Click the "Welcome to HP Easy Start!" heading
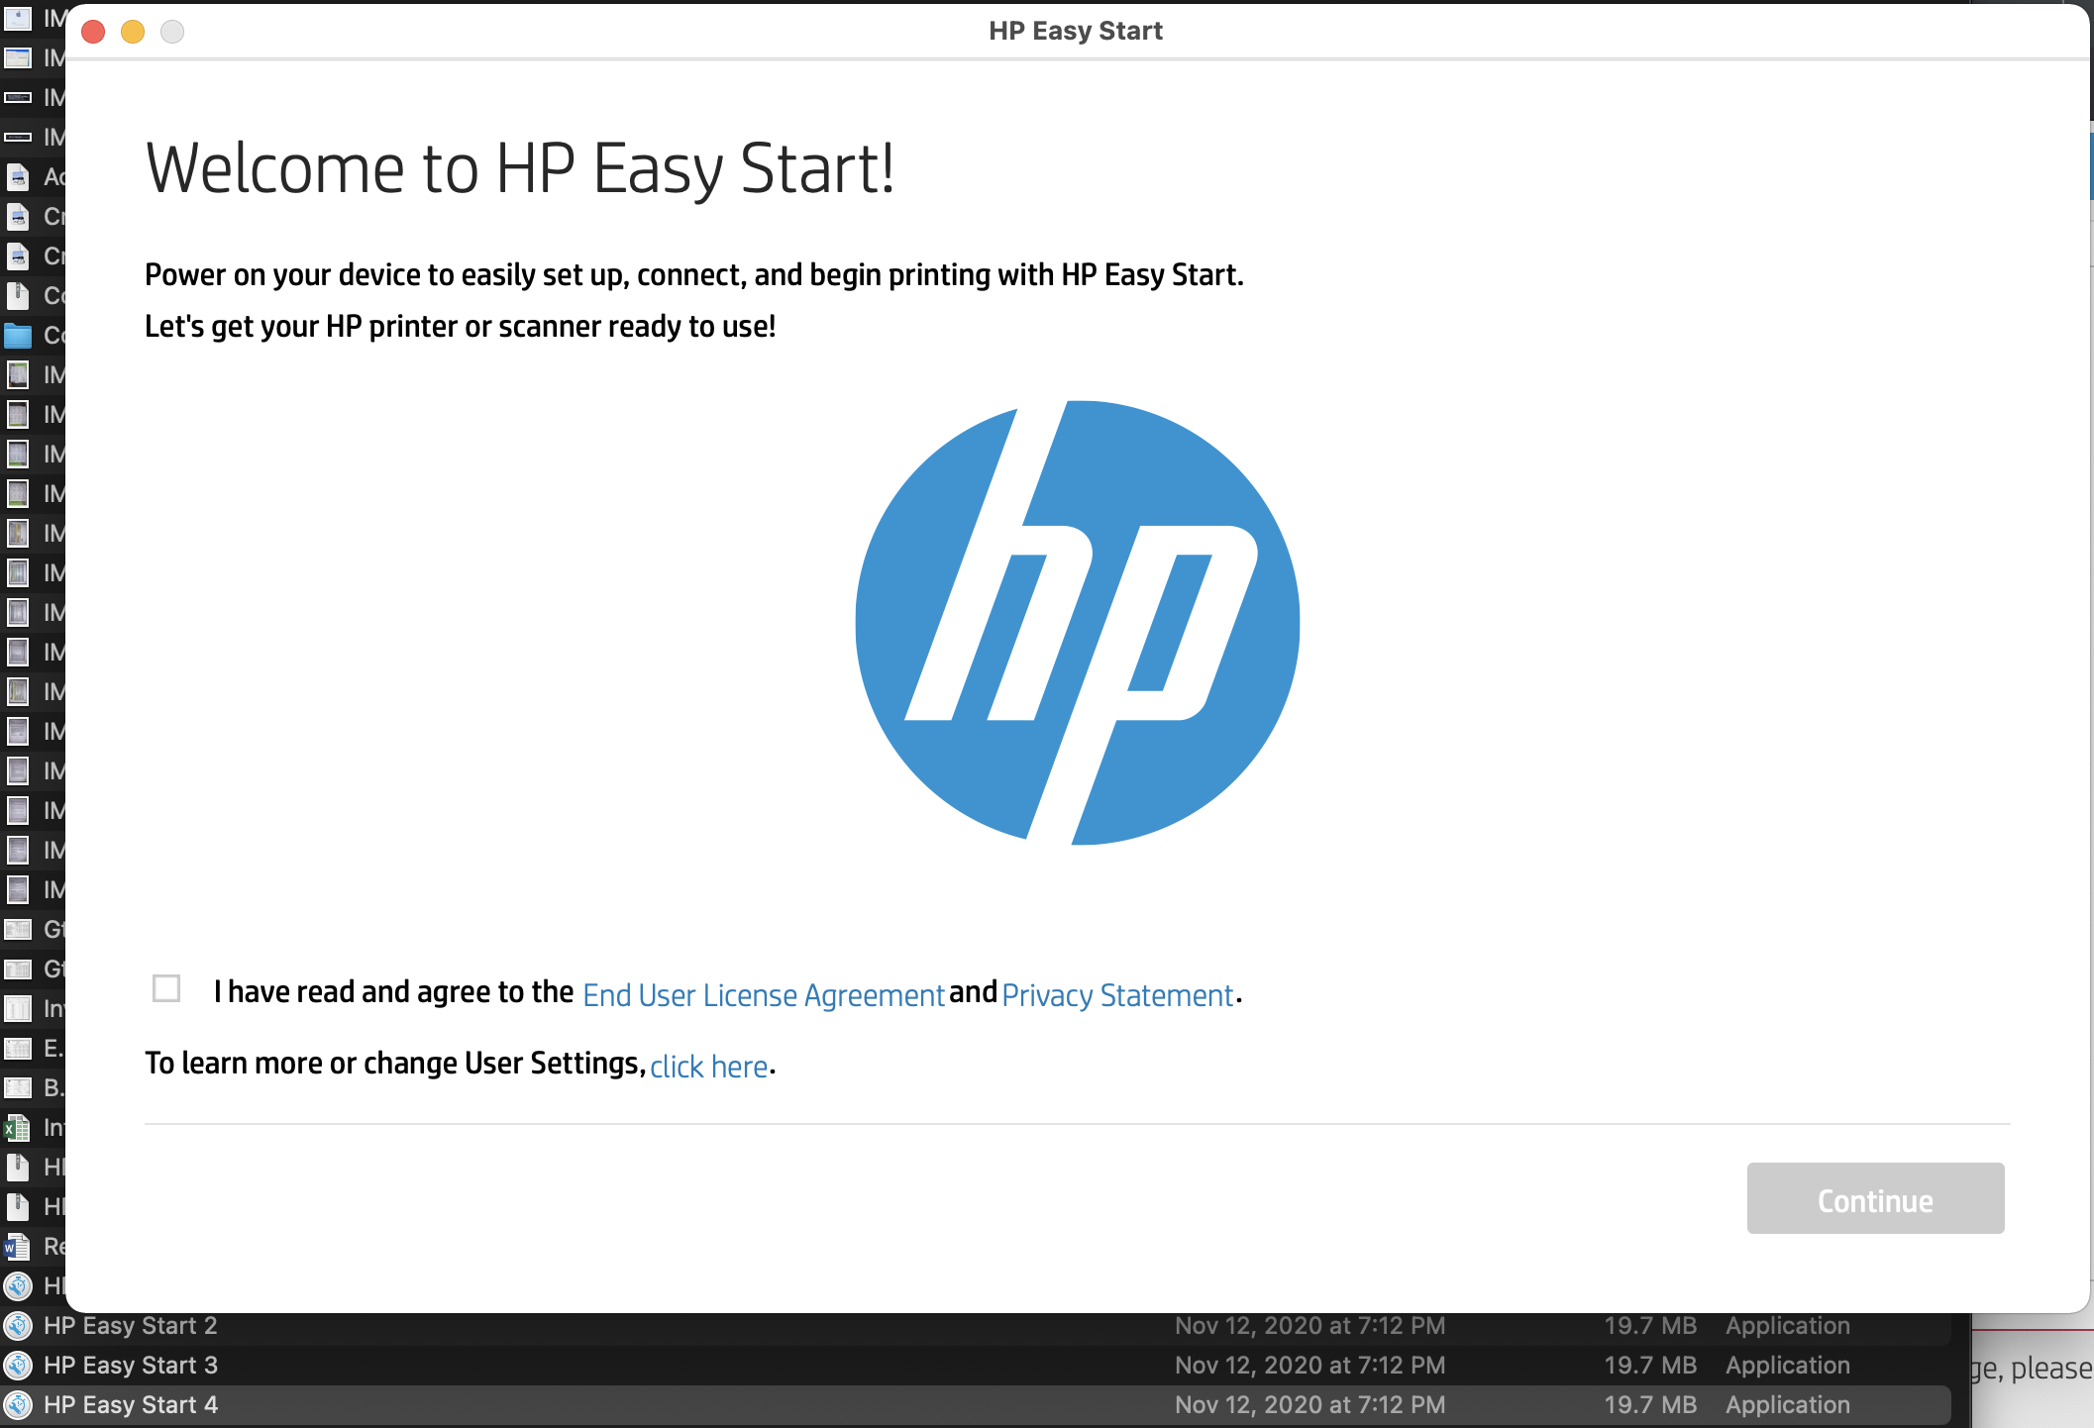The image size is (2094, 1428). (x=520, y=168)
